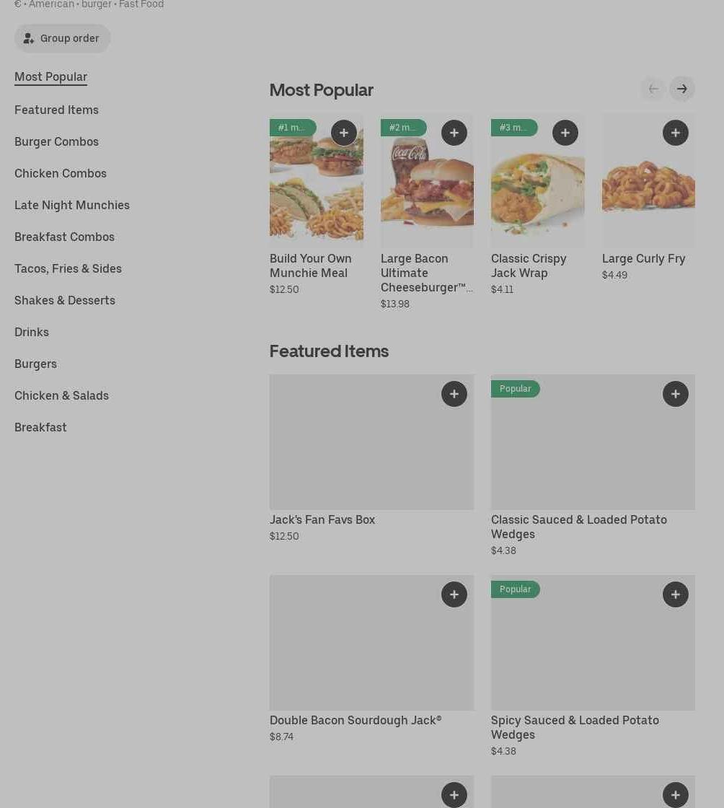Add Classic Crispy Jack Wrap to cart
The width and height of the screenshot is (724, 808).
tap(565, 133)
